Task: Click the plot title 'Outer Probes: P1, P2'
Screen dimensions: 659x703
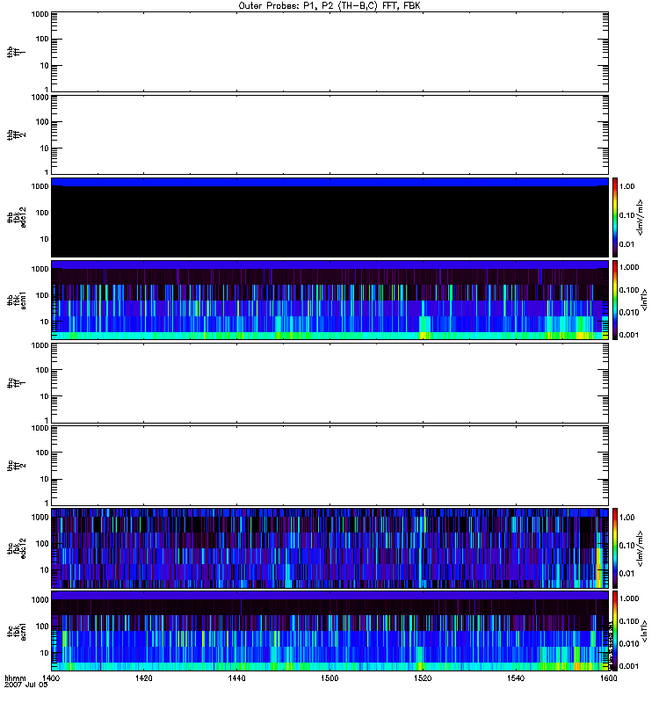Action: (329, 5)
